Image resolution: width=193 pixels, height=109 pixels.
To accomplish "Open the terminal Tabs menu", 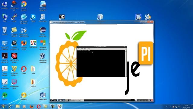I will (85, 49).
